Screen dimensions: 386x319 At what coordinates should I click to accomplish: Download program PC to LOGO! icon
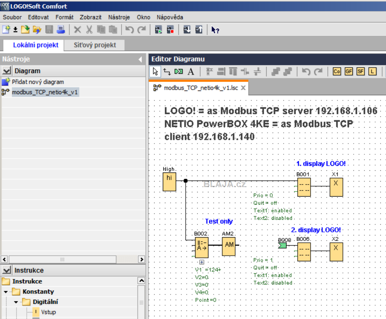pos(187,30)
